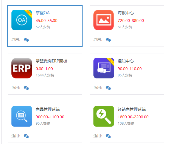
Task: Select the price 720.00-880.00
Action: pyautogui.click(x=131, y=21)
